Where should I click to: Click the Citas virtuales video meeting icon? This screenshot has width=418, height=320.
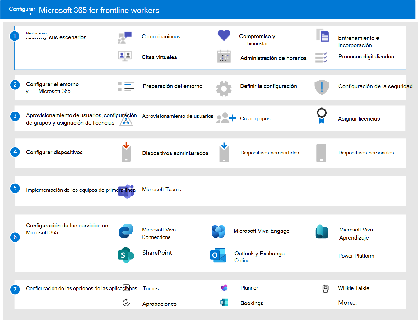125,56
